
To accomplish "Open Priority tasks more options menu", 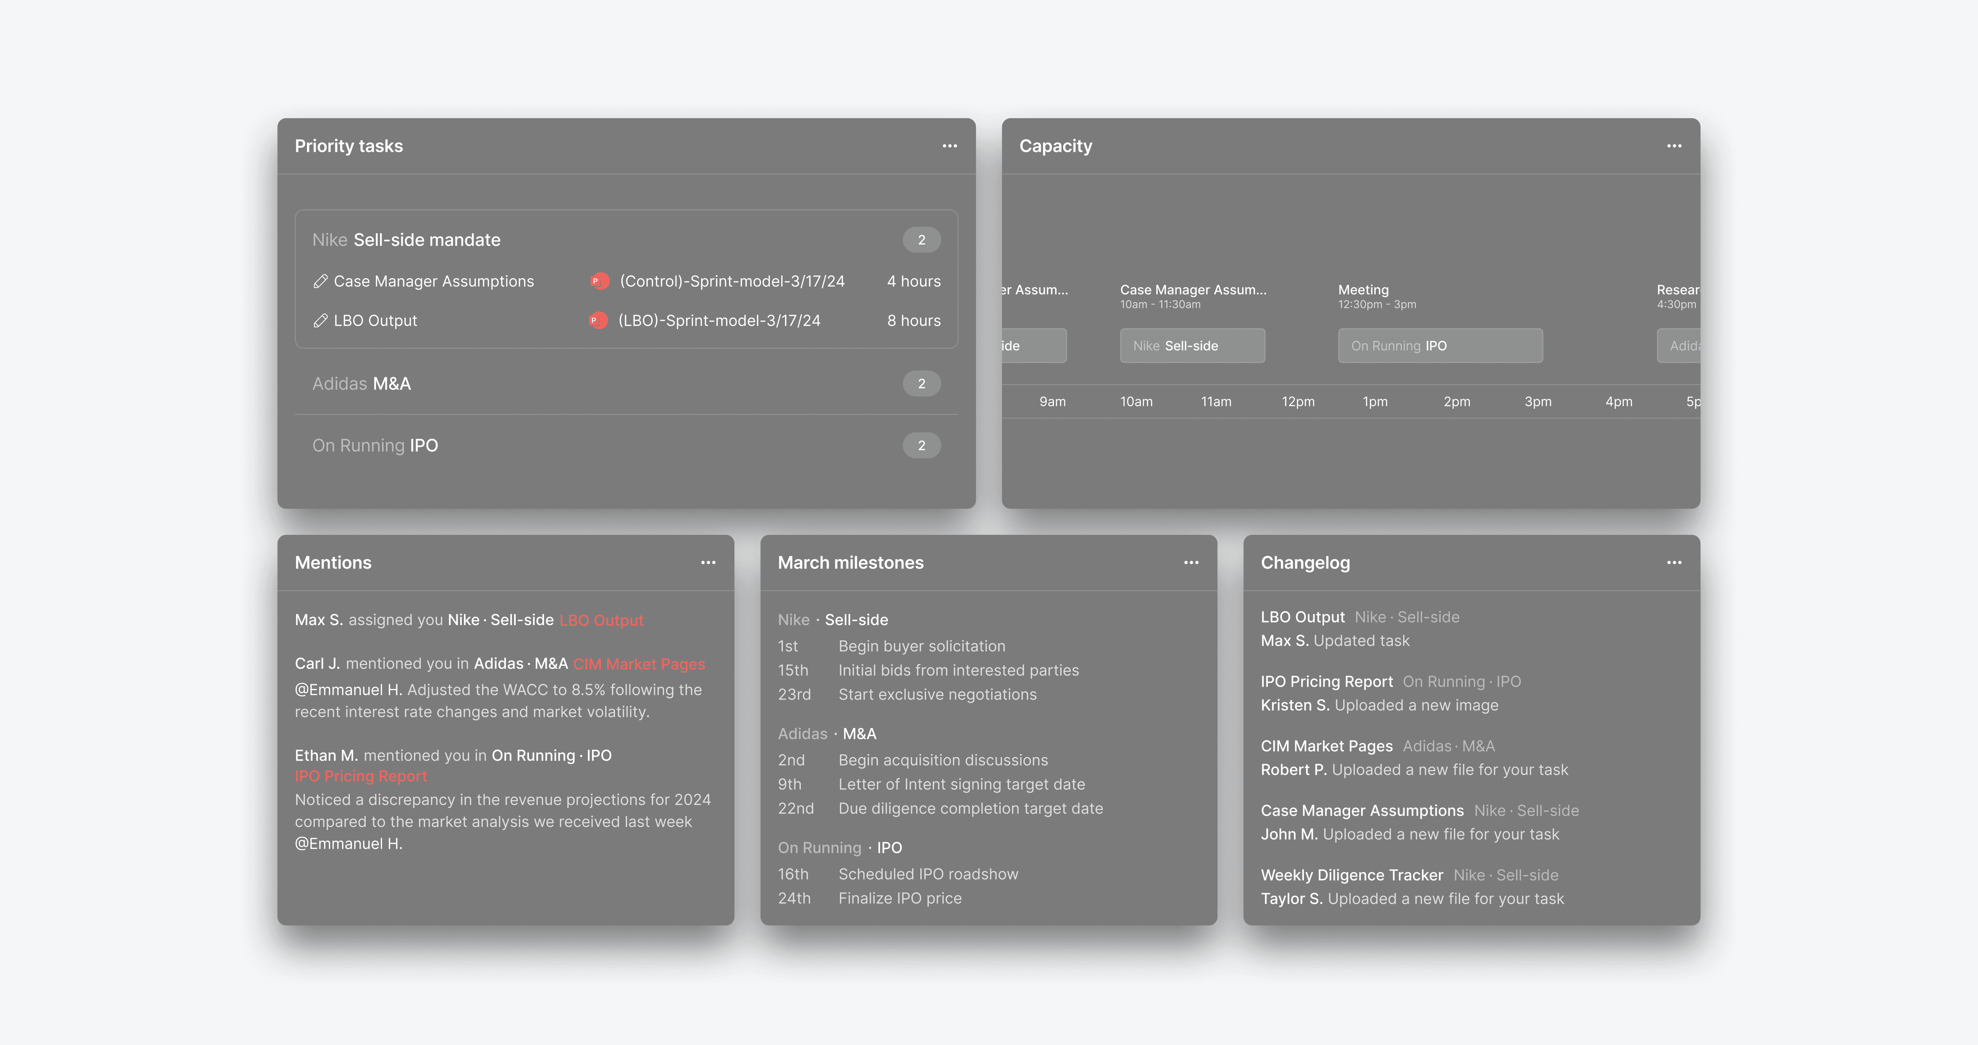I will [x=950, y=146].
